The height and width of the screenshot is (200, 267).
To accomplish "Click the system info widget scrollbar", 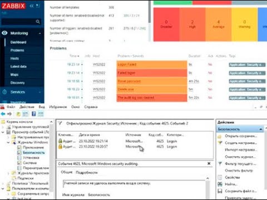I will (150, 12).
